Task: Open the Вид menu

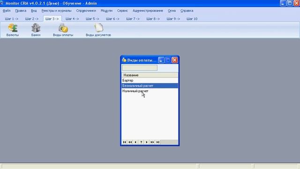Action: tap(34, 11)
